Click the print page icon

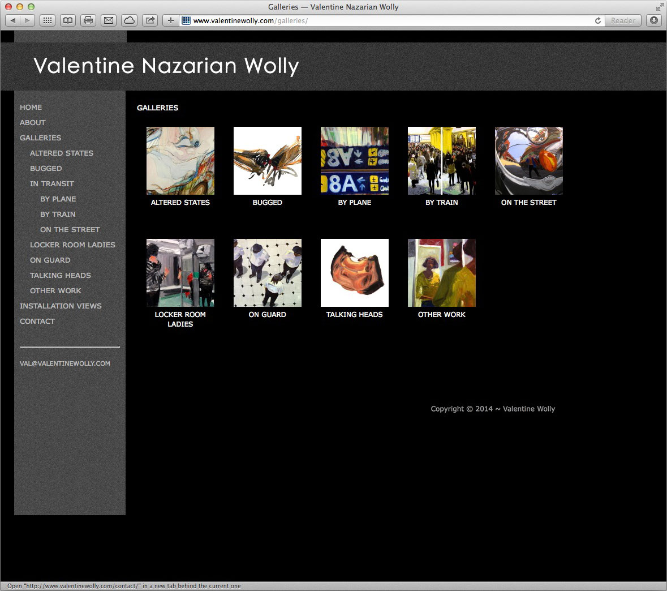[88, 20]
